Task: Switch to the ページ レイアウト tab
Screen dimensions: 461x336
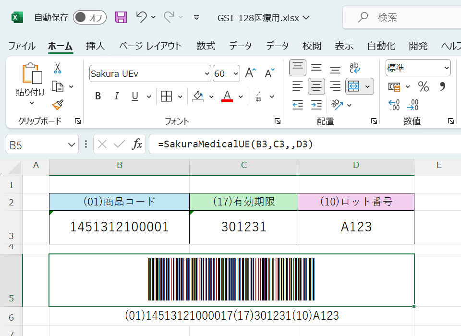Action: pos(150,46)
